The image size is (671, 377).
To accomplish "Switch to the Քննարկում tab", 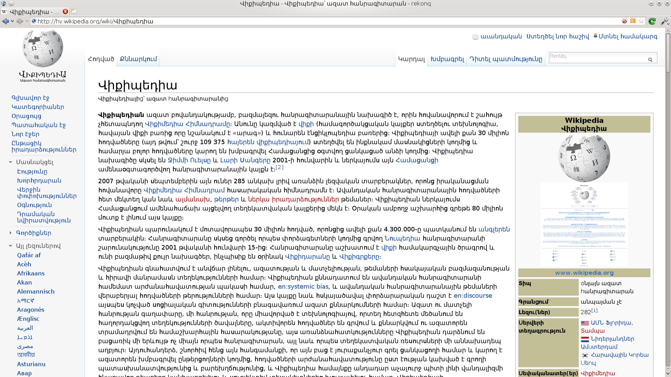I will click(x=138, y=59).
